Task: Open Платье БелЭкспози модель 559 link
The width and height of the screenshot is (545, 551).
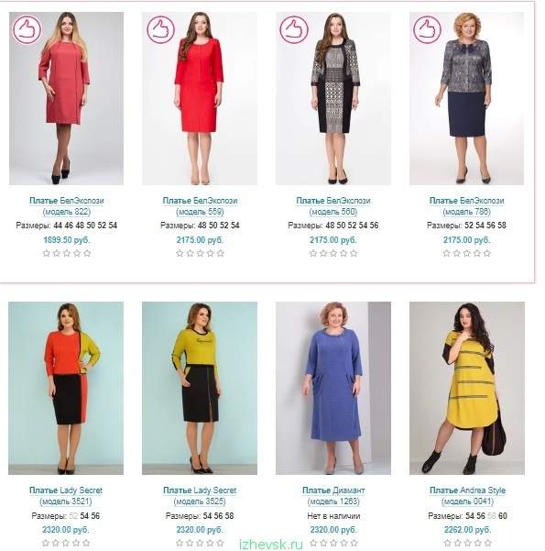Action: point(200,206)
